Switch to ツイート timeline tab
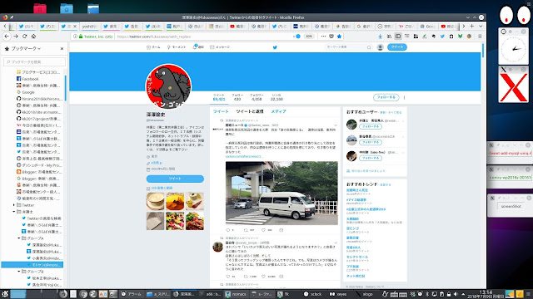Image resolution: width=533 pixels, height=299 pixels. (221, 111)
